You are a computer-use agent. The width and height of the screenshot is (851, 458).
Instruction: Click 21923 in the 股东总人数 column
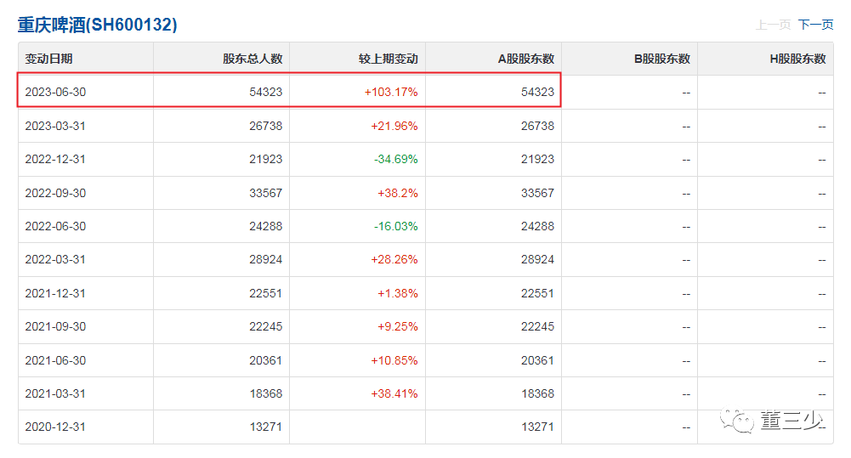(266, 160)
